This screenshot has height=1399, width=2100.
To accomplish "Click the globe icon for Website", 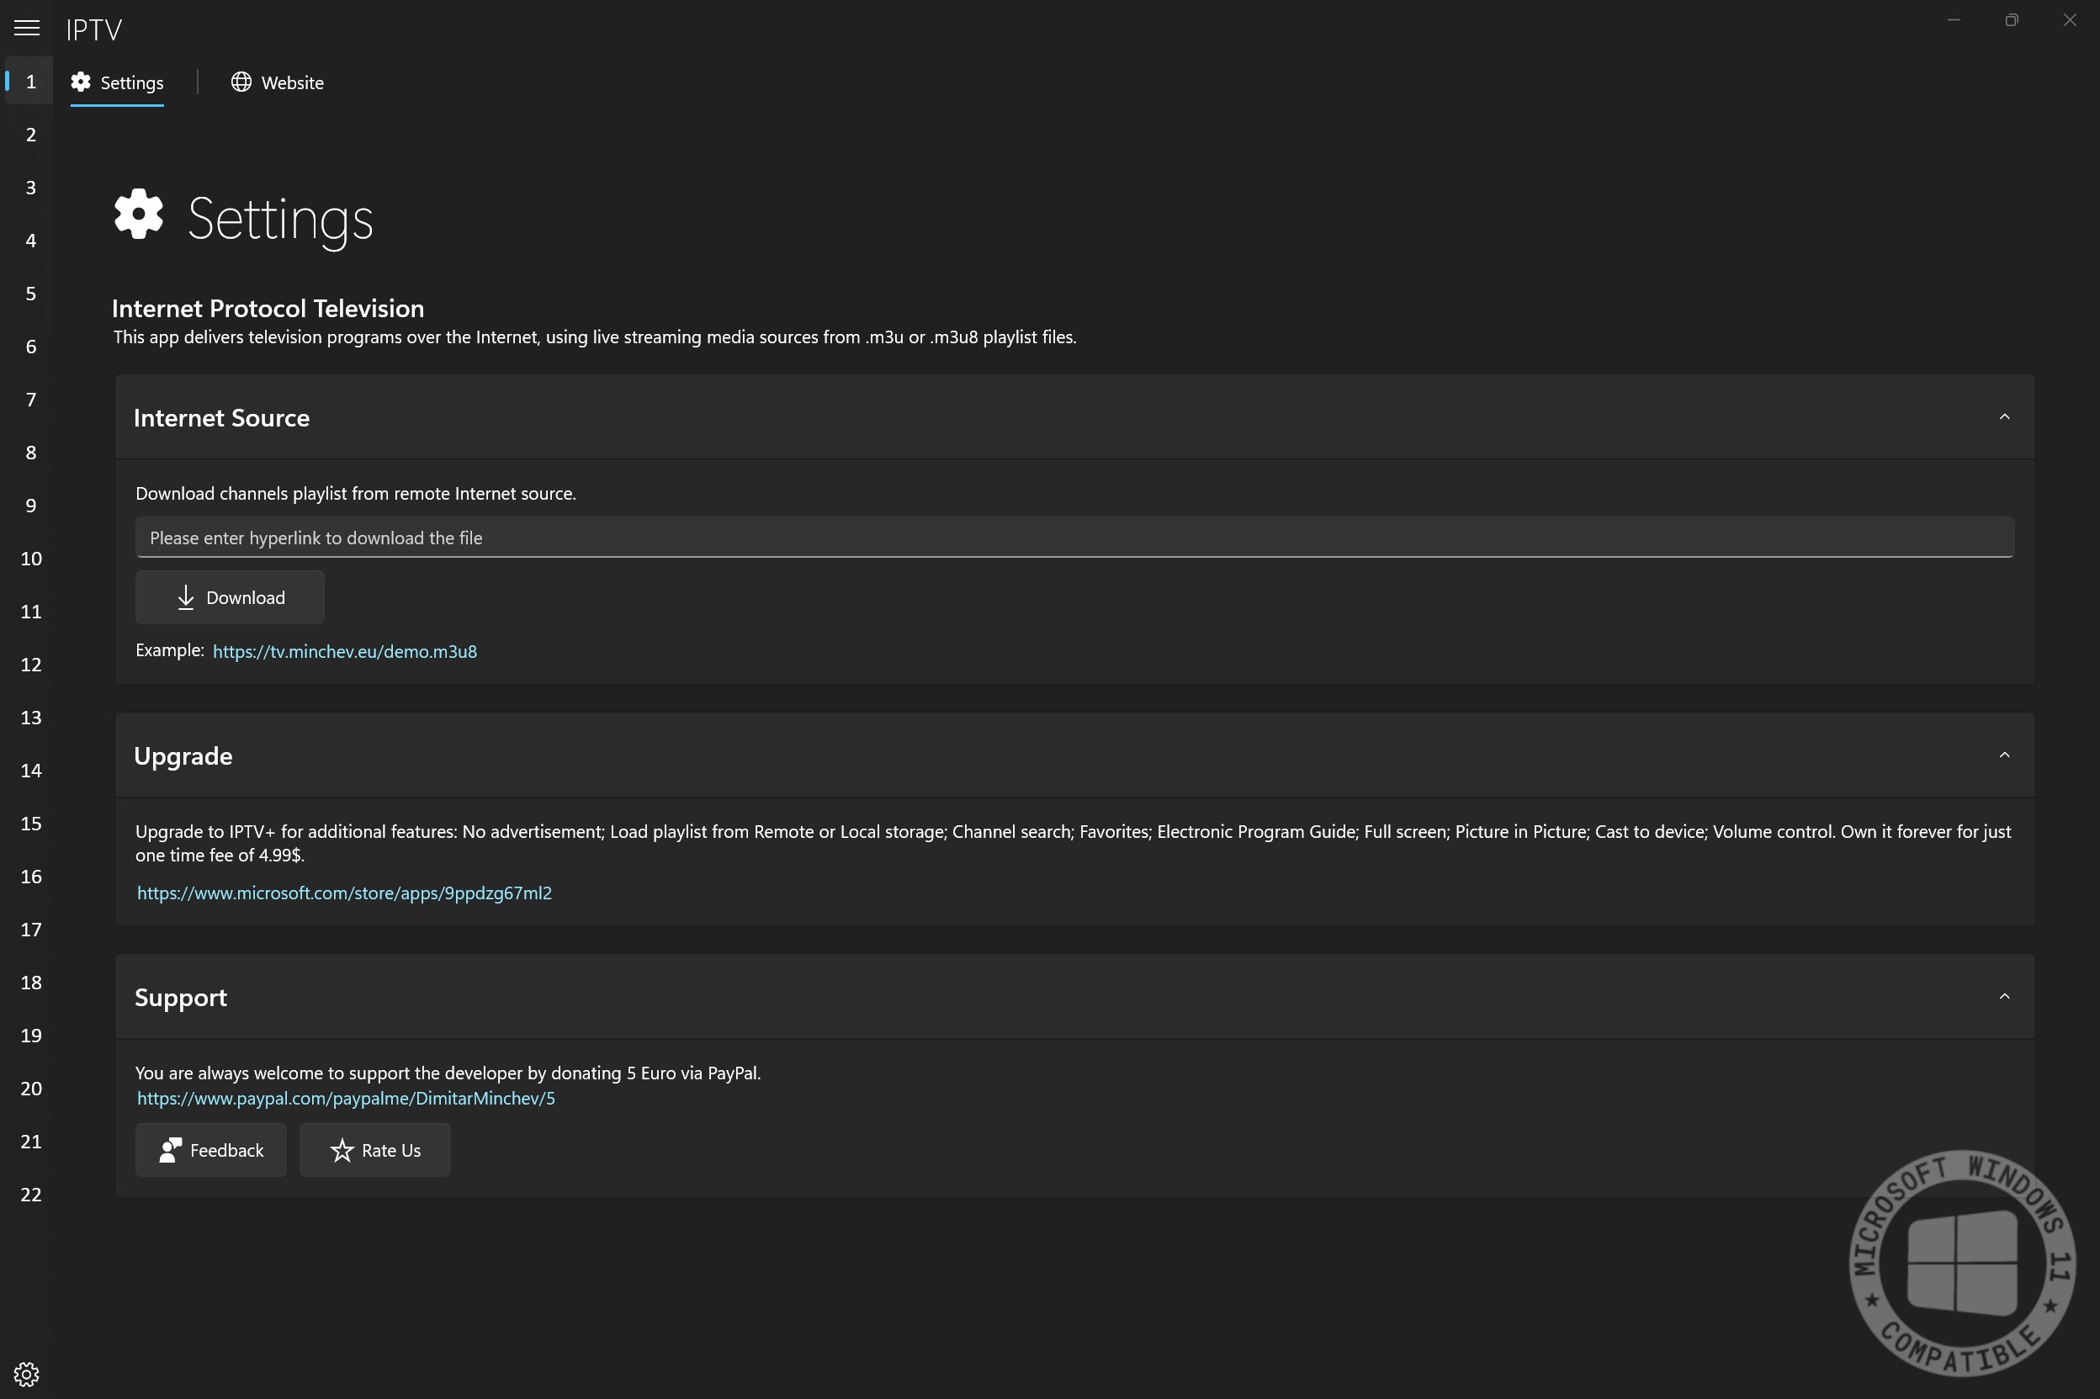I will [x=241, y=82].
